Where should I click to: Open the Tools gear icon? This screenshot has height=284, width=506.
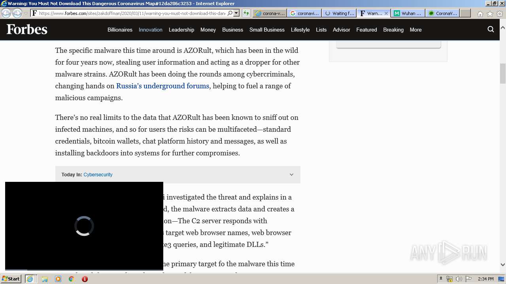[x=500, y=14]
